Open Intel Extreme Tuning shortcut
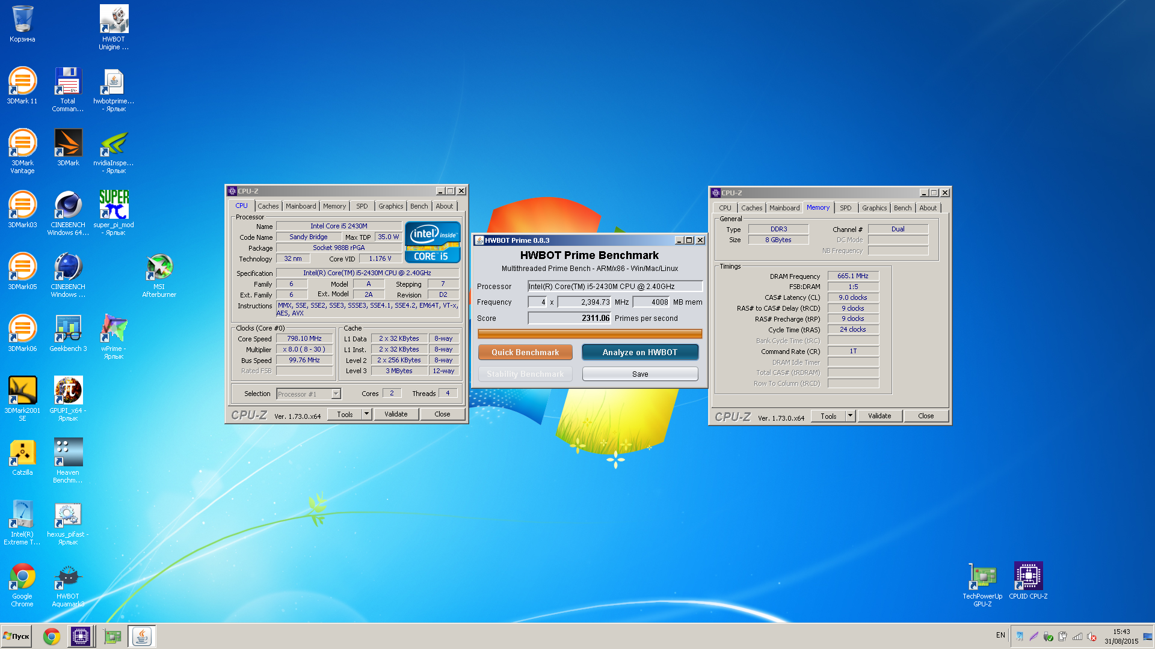Image resolution: width=1155 pixels, height=649 pixels. 22,522
